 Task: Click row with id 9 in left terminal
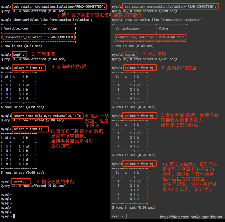pos(19,164)
